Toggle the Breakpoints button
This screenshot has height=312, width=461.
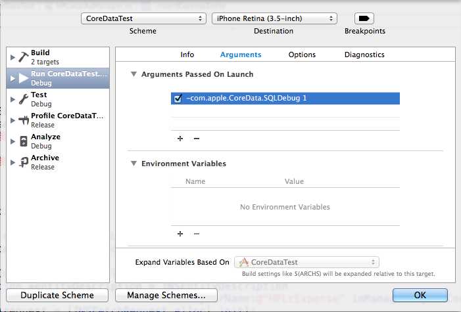(364, 18)
